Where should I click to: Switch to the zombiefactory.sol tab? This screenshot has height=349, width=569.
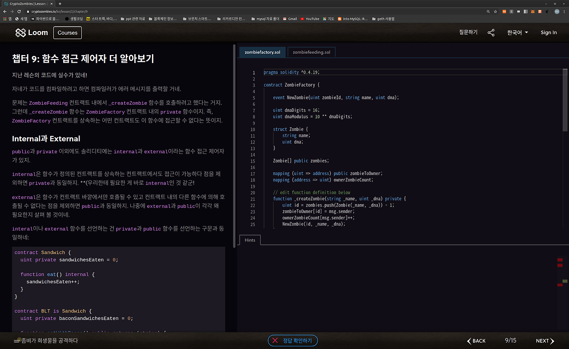(262, 52)
